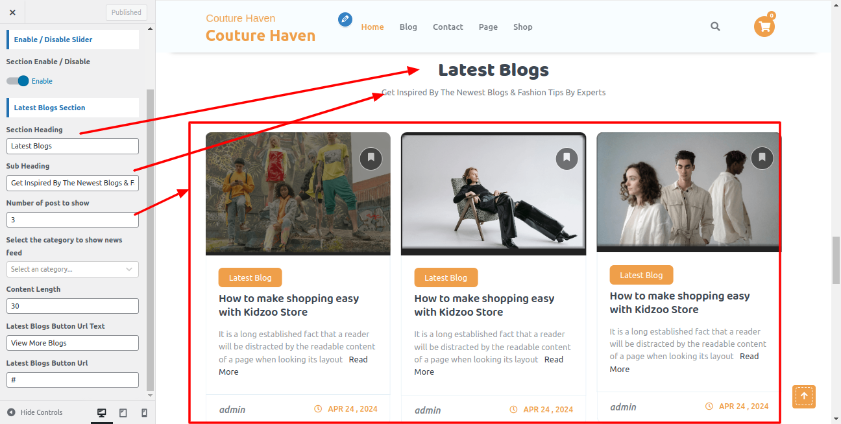This screenshot has width=841, height=424.
Task: Click bookmark icon on second blog image
Action: [x=567, y=158]
